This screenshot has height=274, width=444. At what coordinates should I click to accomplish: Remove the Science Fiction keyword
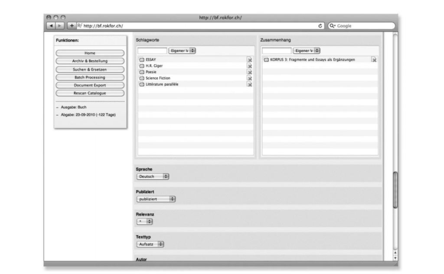[249, 78]
